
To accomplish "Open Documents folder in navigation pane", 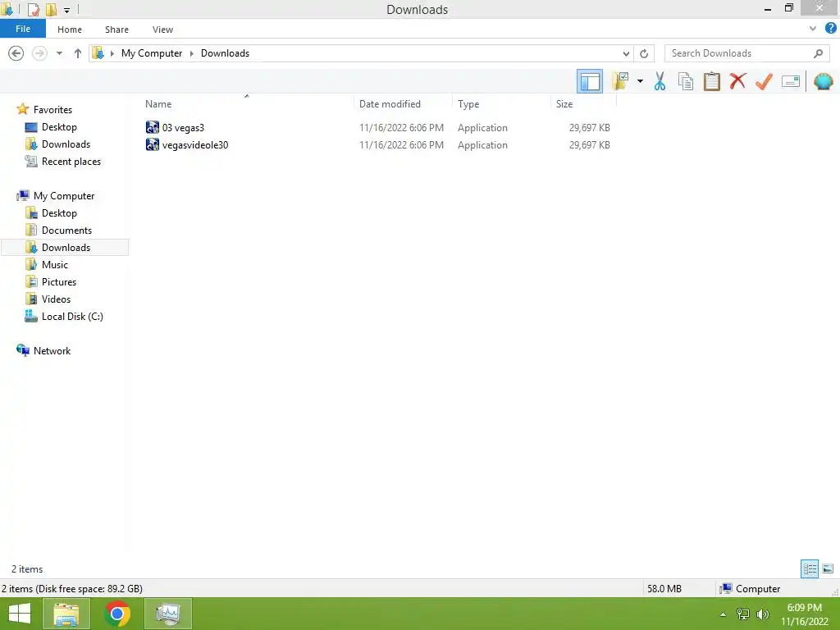I will (66, 230).
